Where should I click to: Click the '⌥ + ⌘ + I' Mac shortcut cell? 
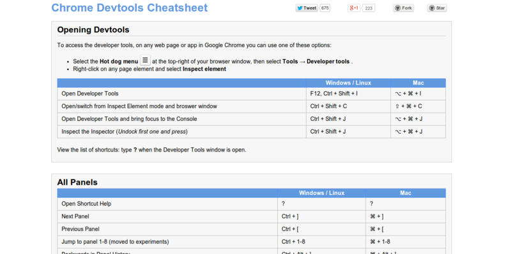(418, 94)
